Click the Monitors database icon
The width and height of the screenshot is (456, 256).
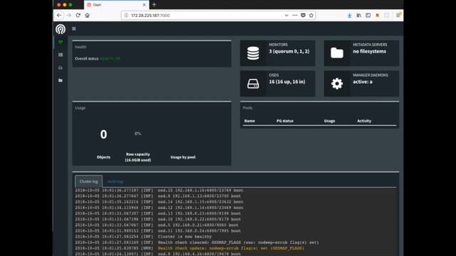click(253, 53)
